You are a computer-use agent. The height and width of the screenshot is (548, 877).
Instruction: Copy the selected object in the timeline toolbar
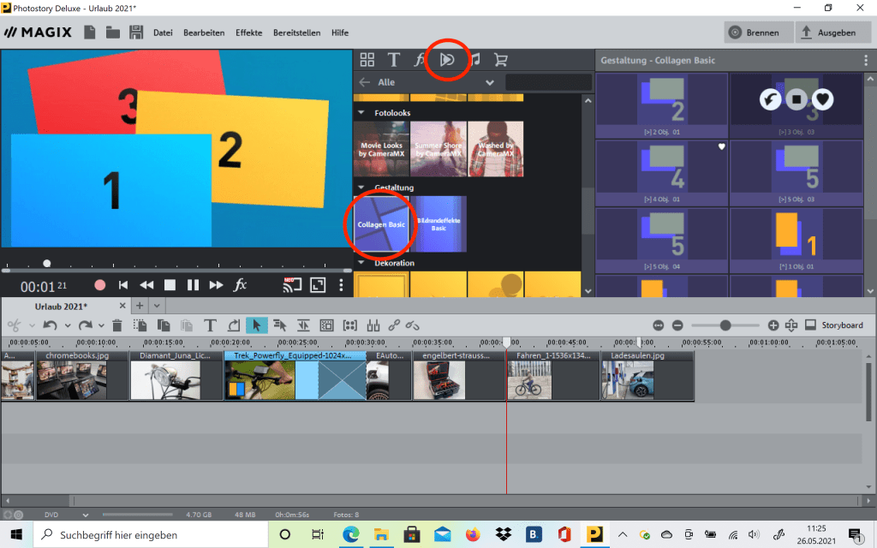pos(164,325)
